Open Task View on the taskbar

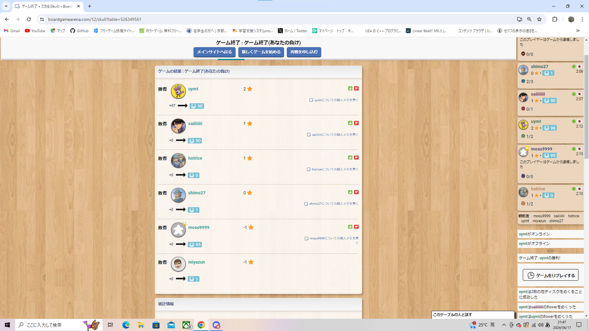[x=110, y=325]
